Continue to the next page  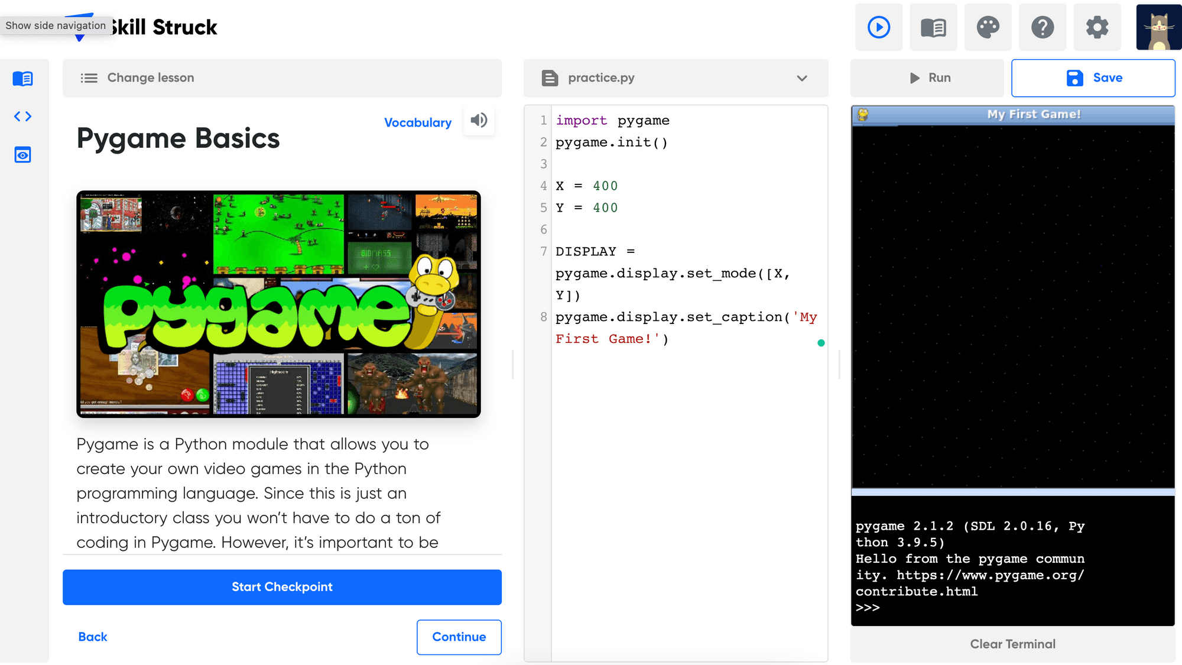(459, 637)
